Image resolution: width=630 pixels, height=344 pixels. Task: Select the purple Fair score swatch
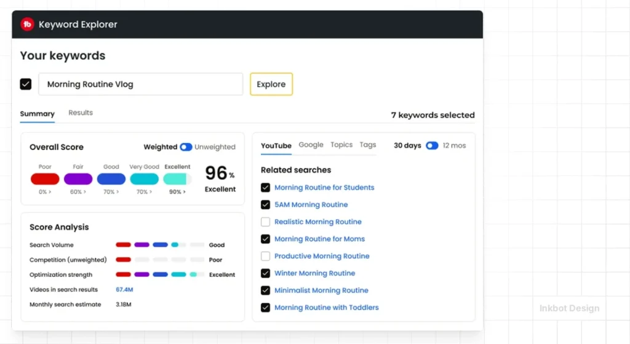tap(78, 179)
